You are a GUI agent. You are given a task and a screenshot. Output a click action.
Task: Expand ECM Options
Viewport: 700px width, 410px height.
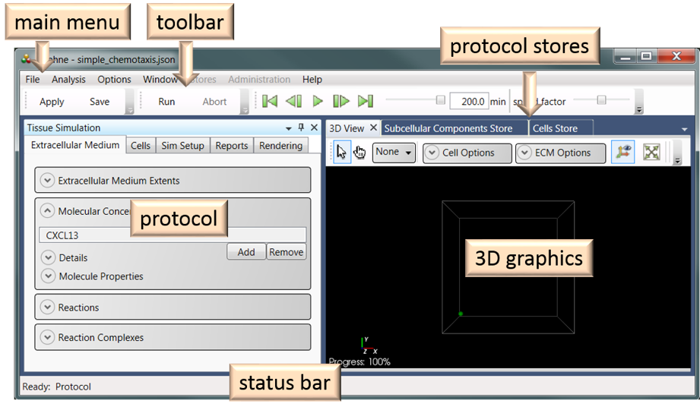coord(561,153)
